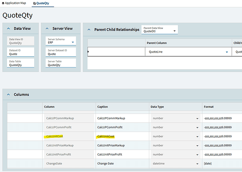
Task: Open the Application Map tab
Action: (x=14, y=3)
